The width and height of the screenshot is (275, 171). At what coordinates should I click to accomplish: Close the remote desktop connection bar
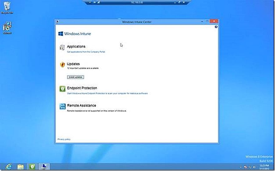click(184, 2)
